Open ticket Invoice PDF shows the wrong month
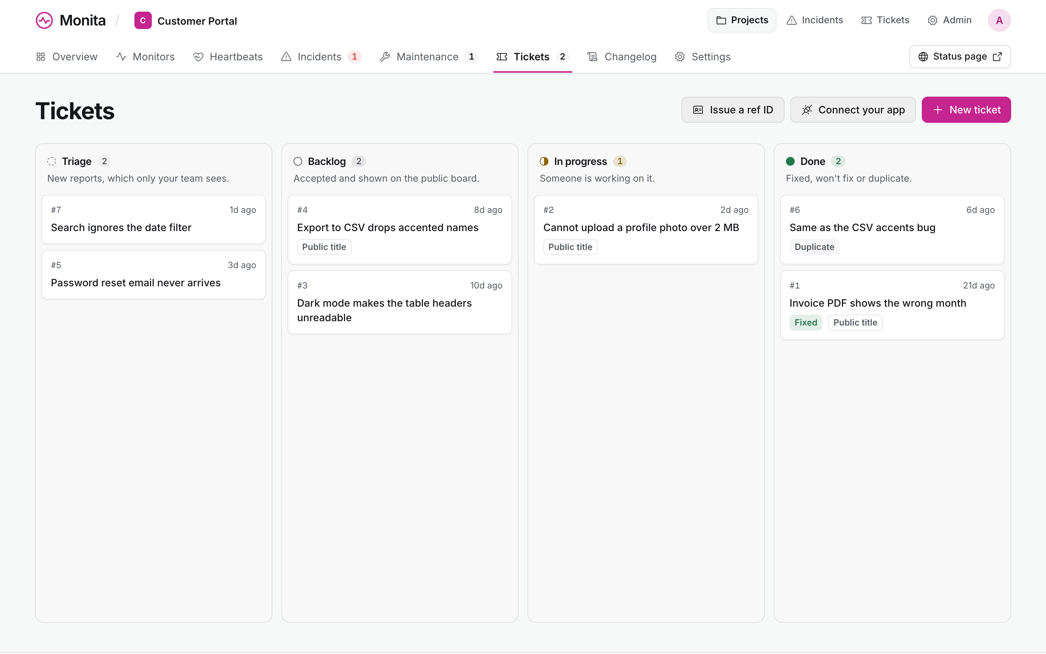 892,305
